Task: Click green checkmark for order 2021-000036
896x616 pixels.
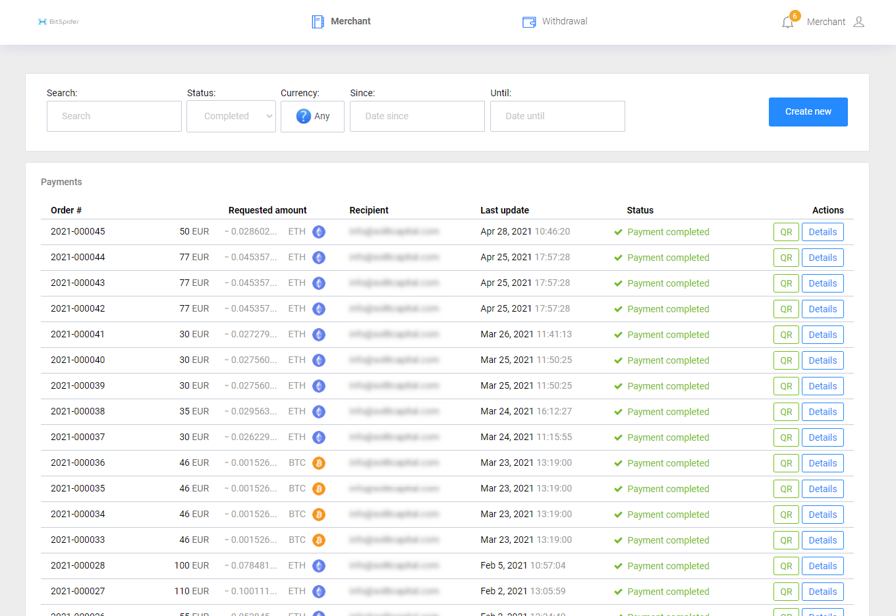Action: coord(618,463)
